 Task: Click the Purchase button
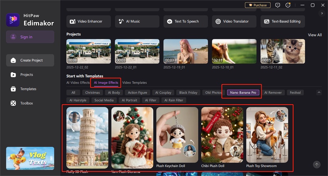[x=257, y=5]
